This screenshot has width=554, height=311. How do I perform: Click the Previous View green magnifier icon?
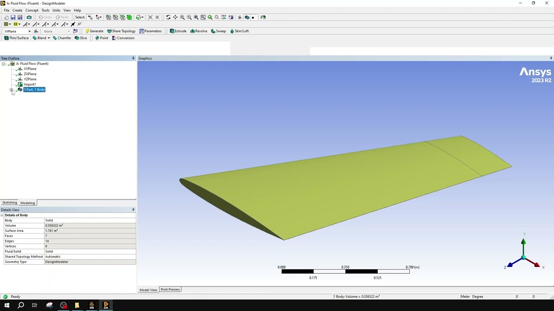click(x=210, y=17)
